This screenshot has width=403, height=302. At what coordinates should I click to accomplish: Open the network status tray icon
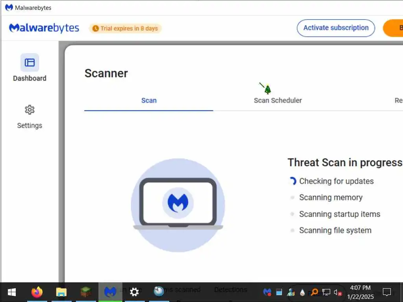[x=326, y=292]
